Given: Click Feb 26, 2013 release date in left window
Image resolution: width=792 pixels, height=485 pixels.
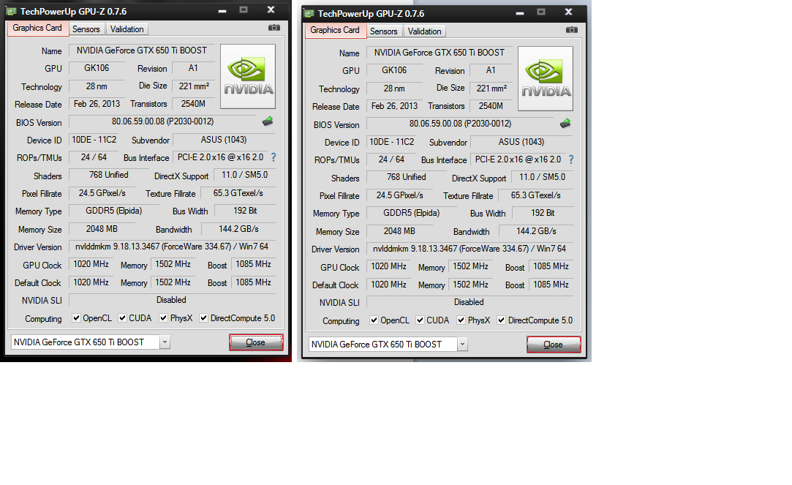Looking at the screenshot, I should click(x=97, y=104).
